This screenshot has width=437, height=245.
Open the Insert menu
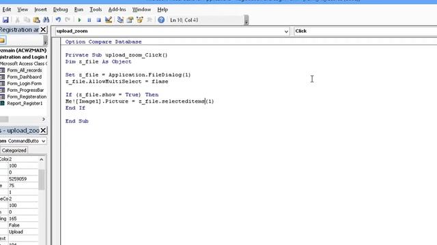(40, 10)
